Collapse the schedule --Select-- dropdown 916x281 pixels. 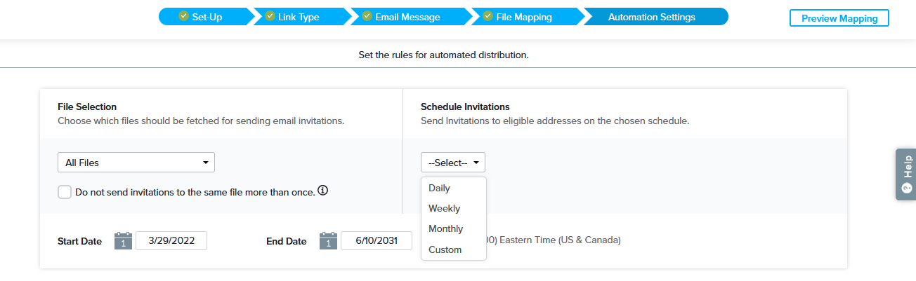[x=452, y=163]
